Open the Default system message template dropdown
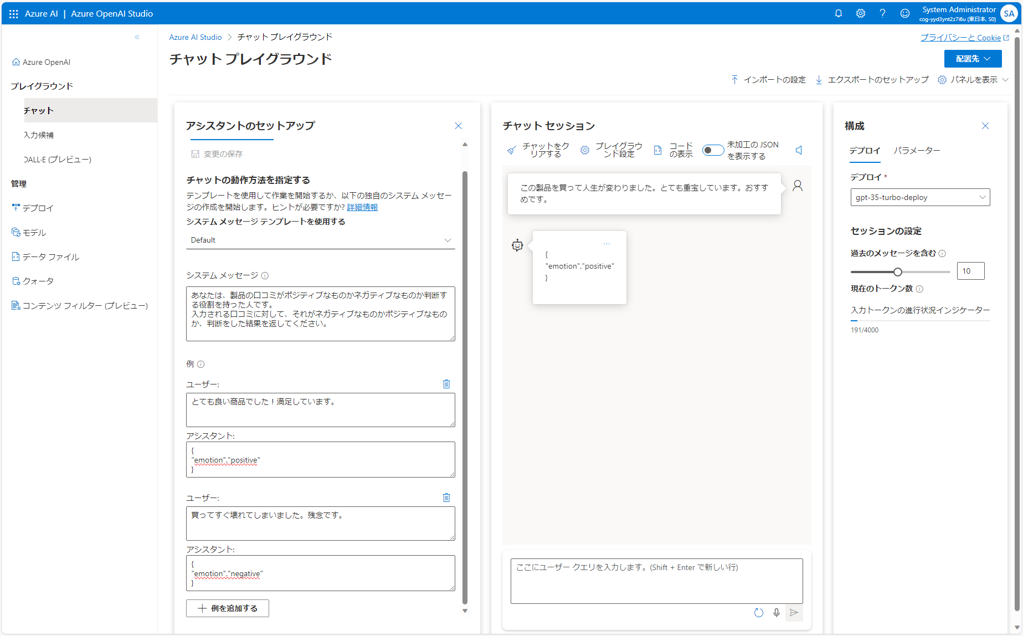 click(321, 240)
